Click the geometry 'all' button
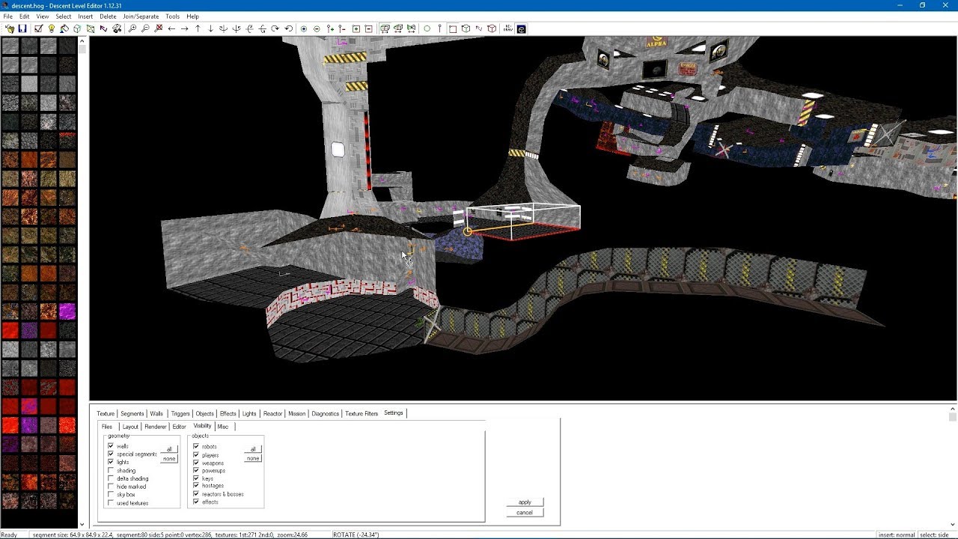Viewport: 958px width, 539px height. tap(169, 449)
